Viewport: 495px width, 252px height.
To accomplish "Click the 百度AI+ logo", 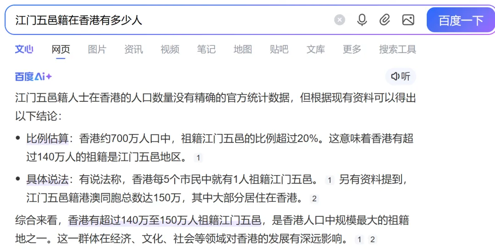I will [x=33, y=77].
